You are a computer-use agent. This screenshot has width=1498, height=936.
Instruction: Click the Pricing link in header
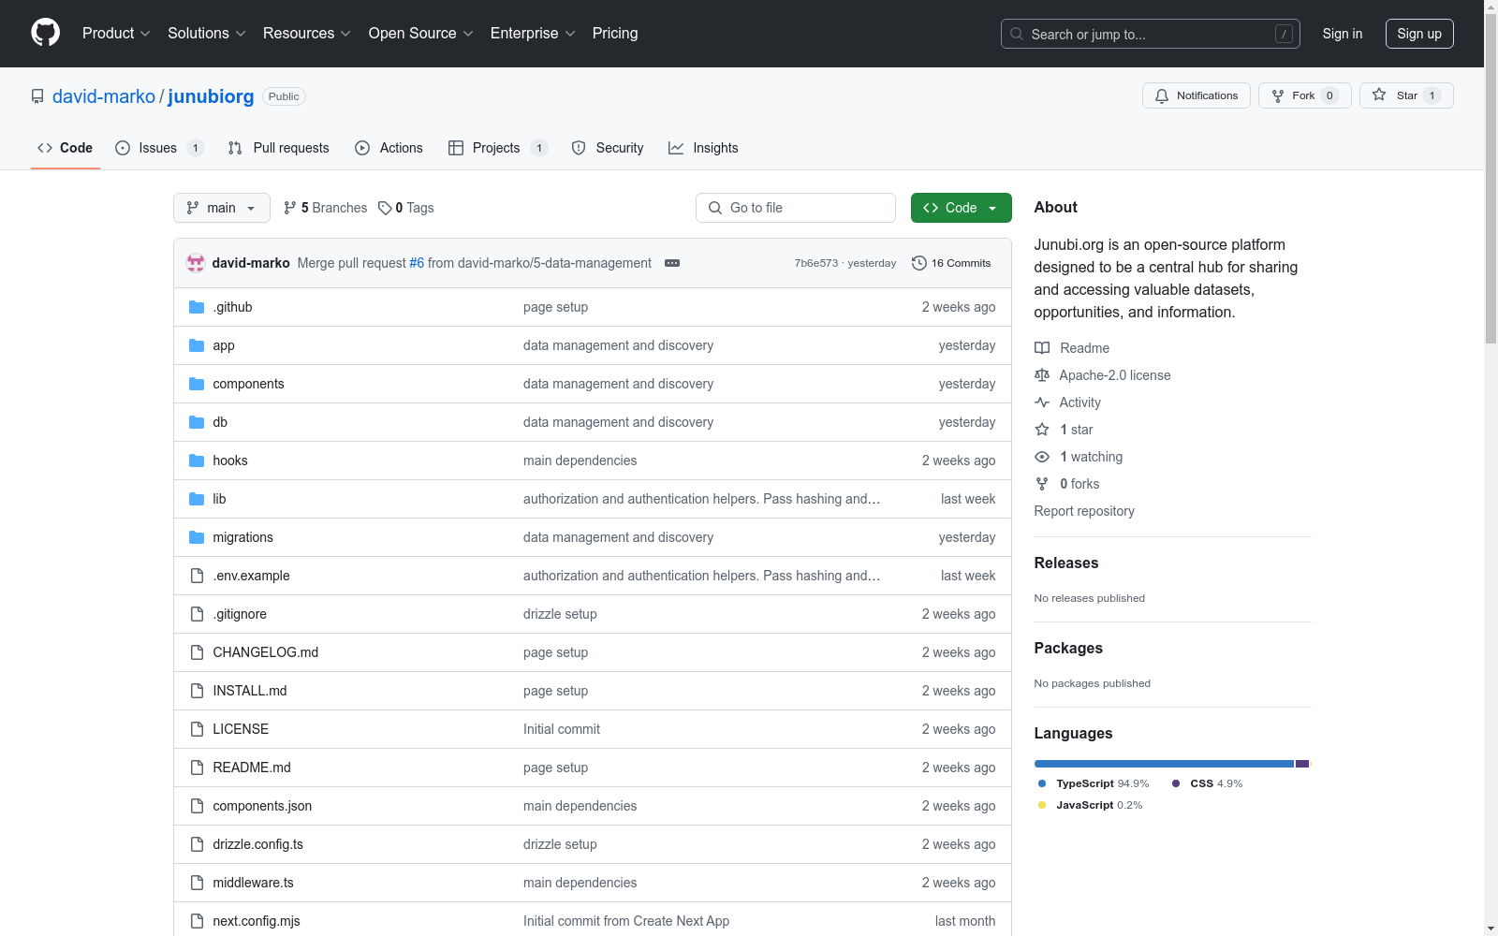[615, 33]
